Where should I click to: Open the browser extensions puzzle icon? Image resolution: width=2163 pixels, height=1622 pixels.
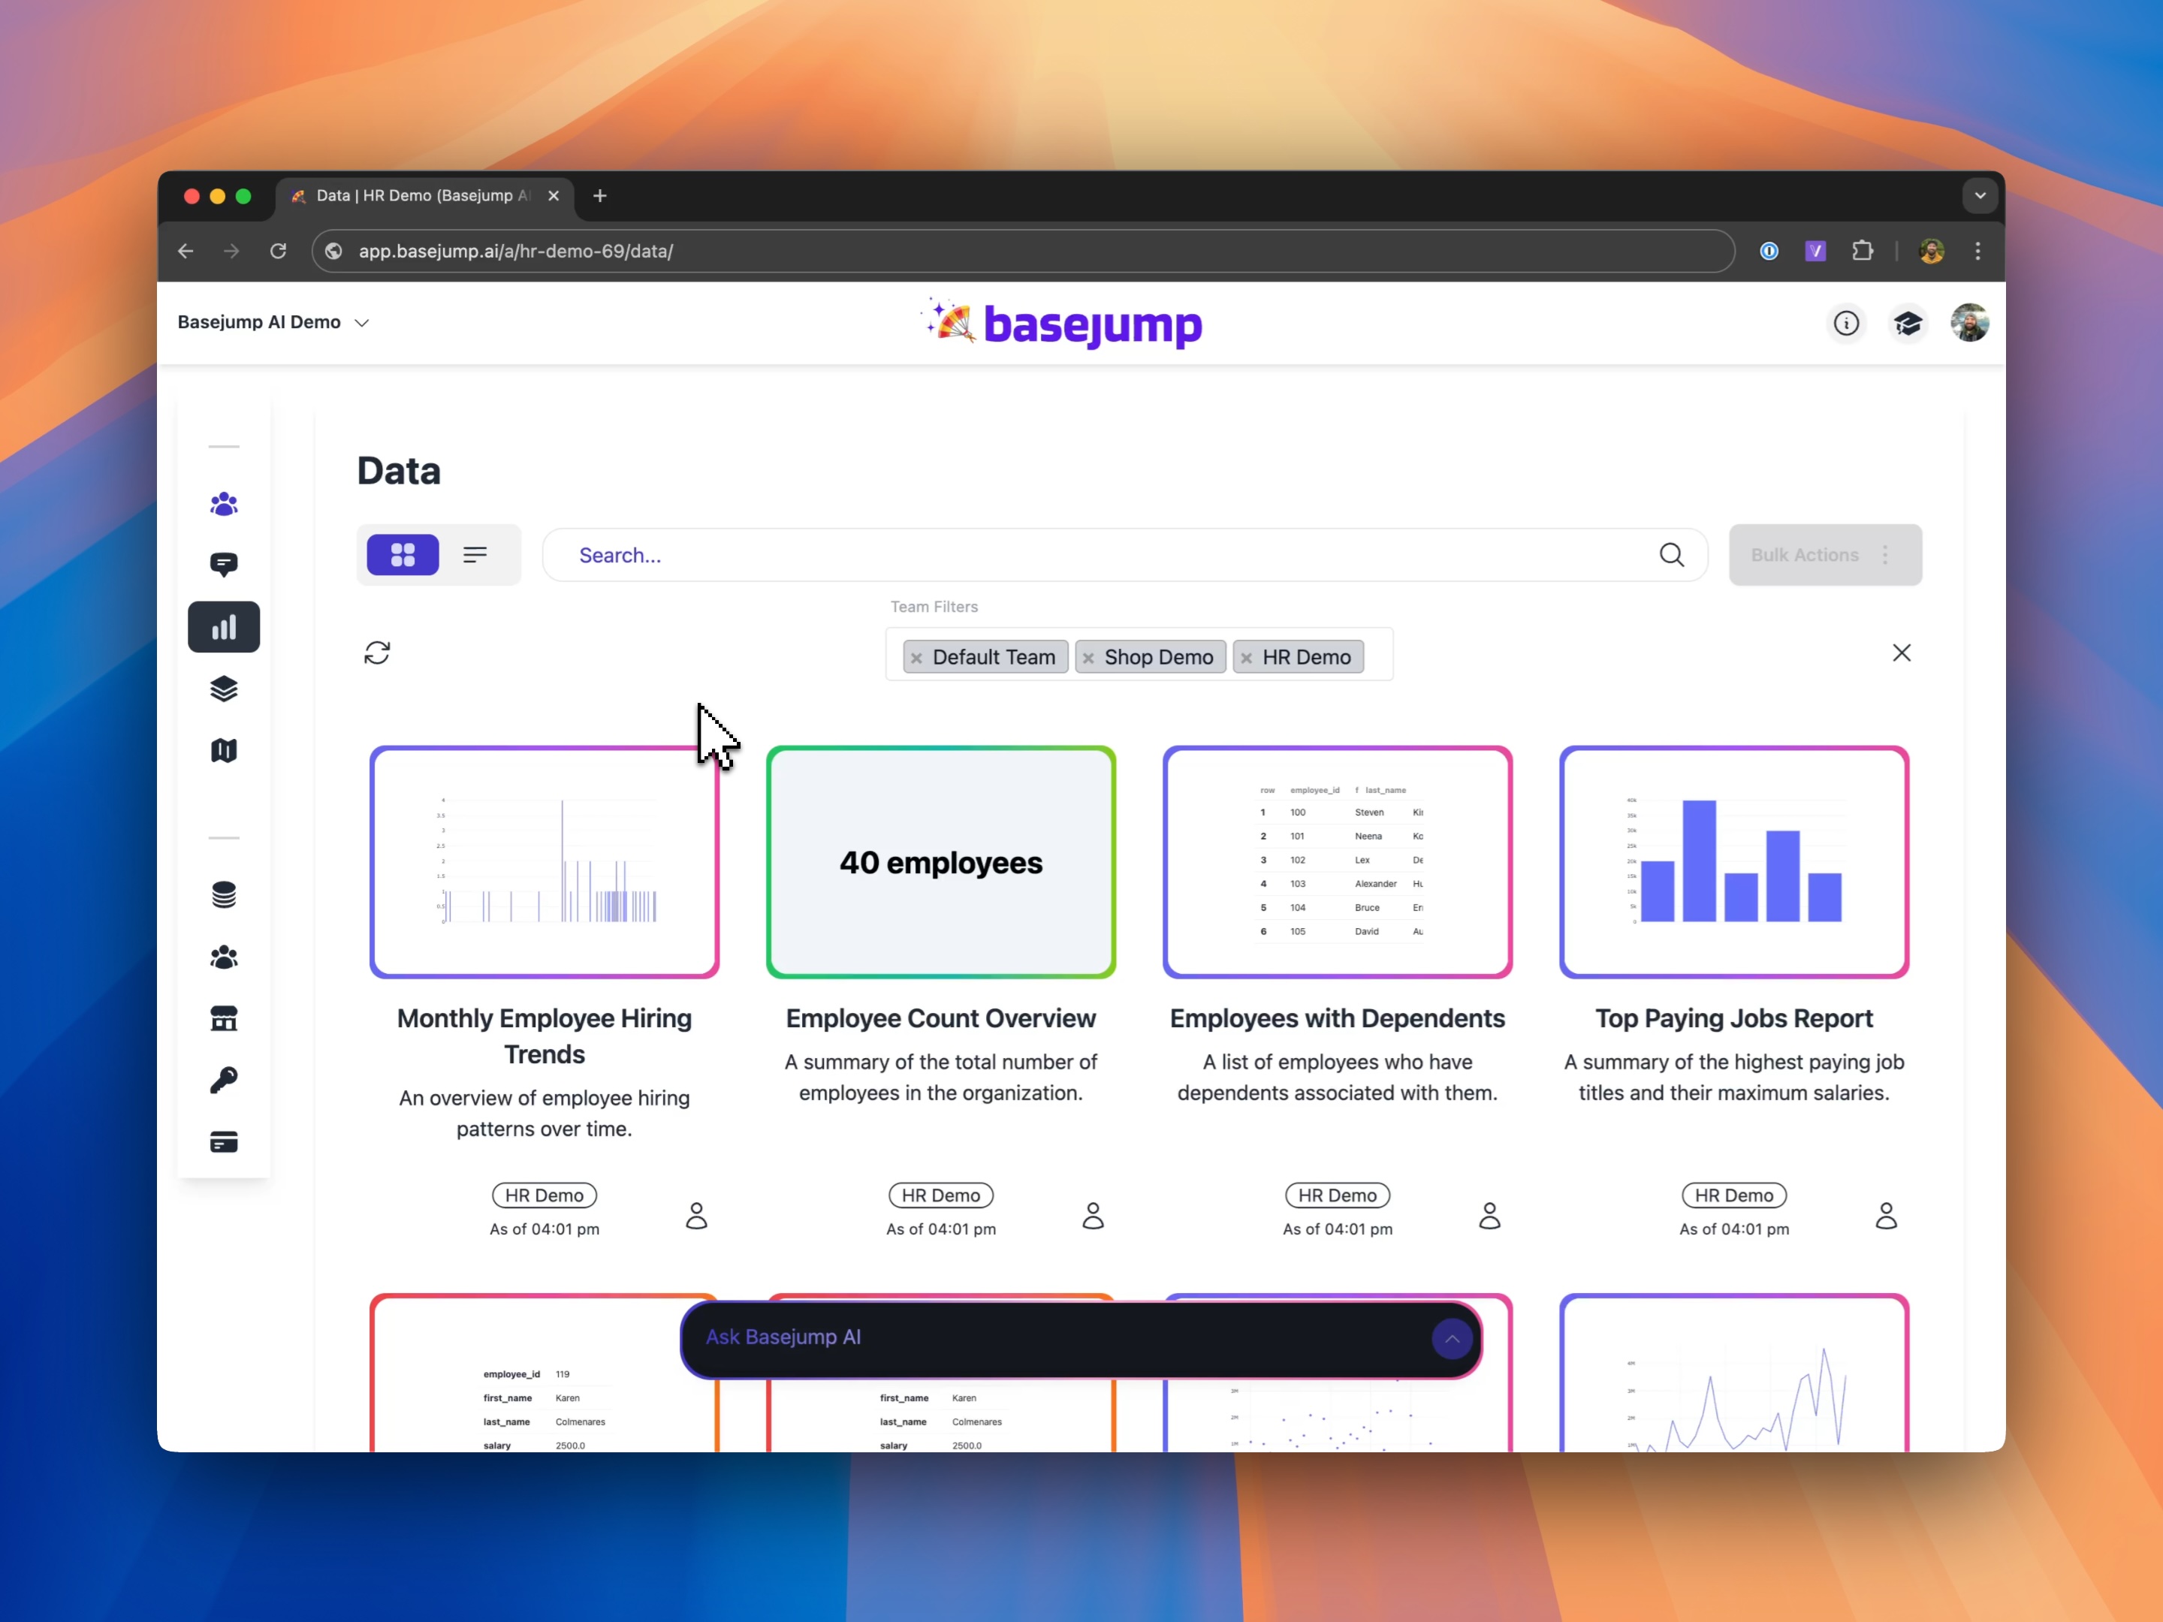1863,252
